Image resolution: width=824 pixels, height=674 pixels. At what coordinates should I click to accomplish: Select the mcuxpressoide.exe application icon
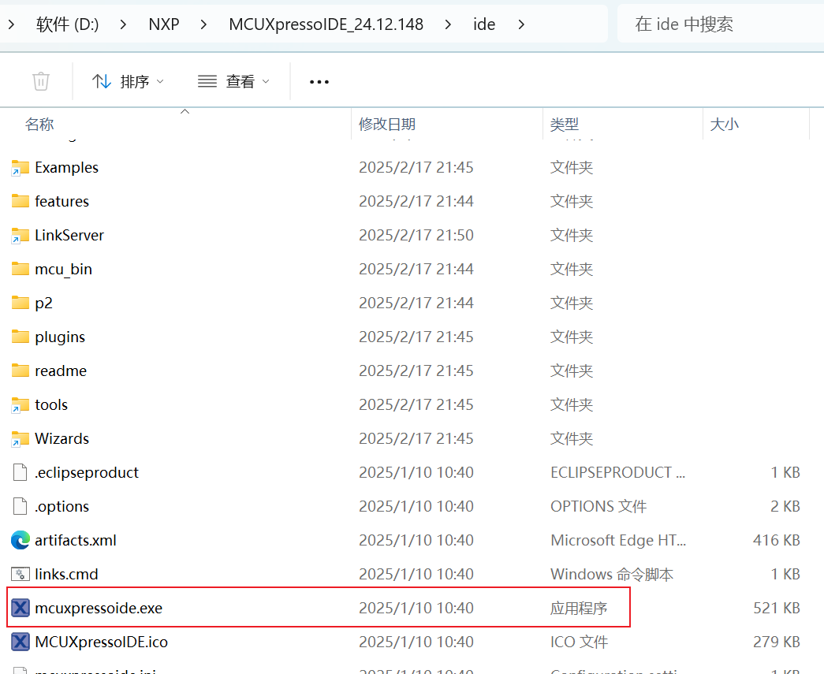[20, 608]
